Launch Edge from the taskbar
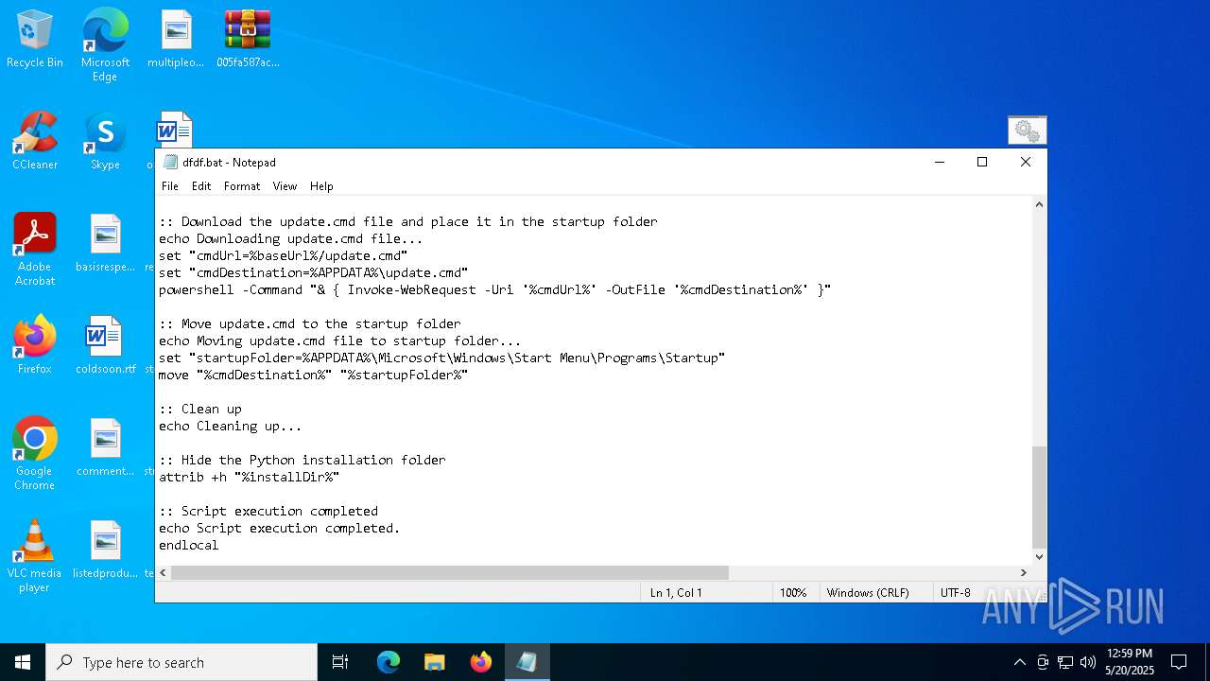The image size is (1210, 681). (389, 662)
